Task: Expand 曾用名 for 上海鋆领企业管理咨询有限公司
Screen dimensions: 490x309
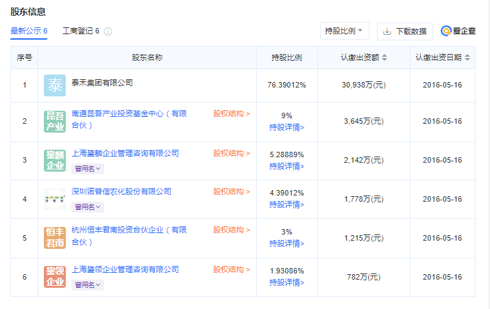Action: [88, 284]
